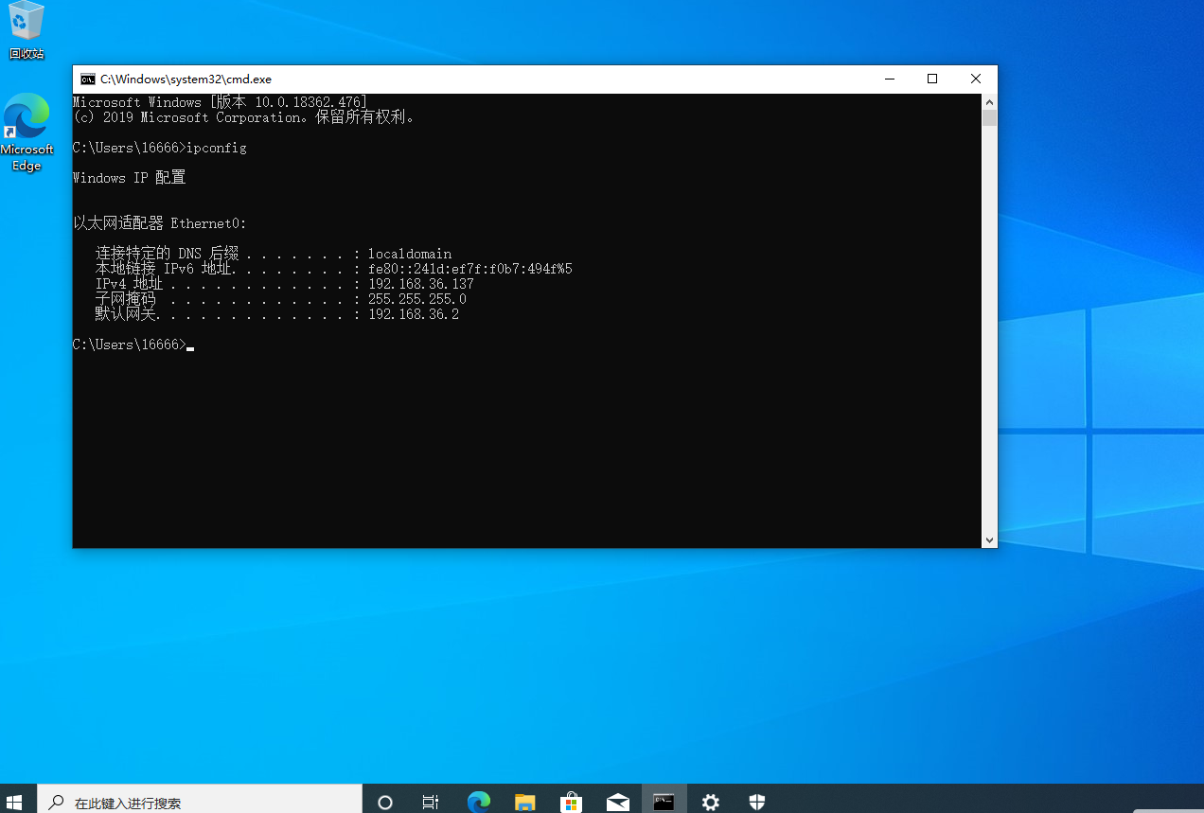Click the taskbar search field
The width and height of the screenshot is (1204, 813).
click(199, 802)
